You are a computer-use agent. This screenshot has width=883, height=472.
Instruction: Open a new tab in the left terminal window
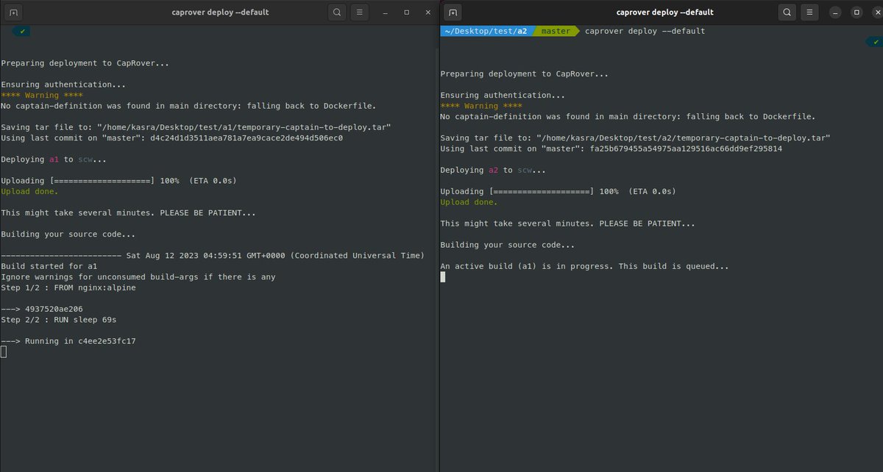[x=13, y=12]
